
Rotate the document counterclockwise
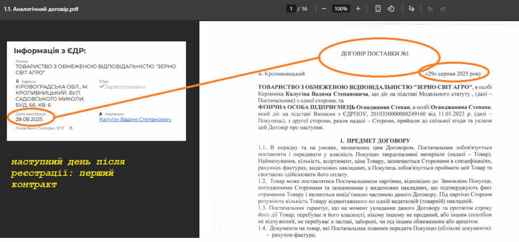tap(391, 9)
